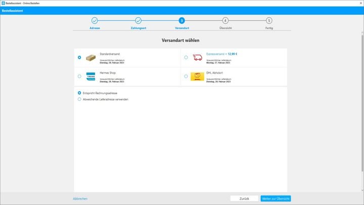Go to the completed Adresse step checkmark
The image size is (364, 205).
(x=95, y=21)
